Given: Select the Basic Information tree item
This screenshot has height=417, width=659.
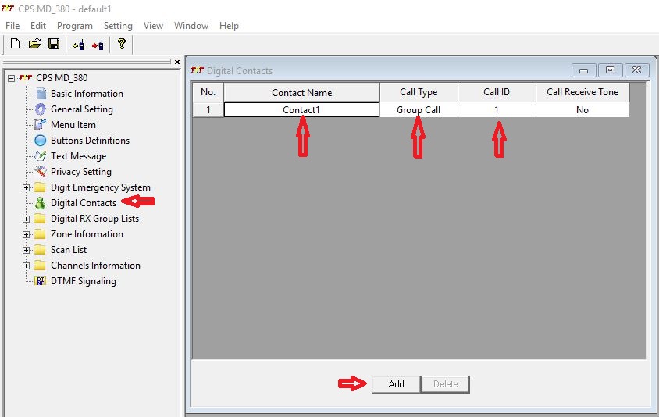Looking at the screenshot, I should tap(87, 94).
